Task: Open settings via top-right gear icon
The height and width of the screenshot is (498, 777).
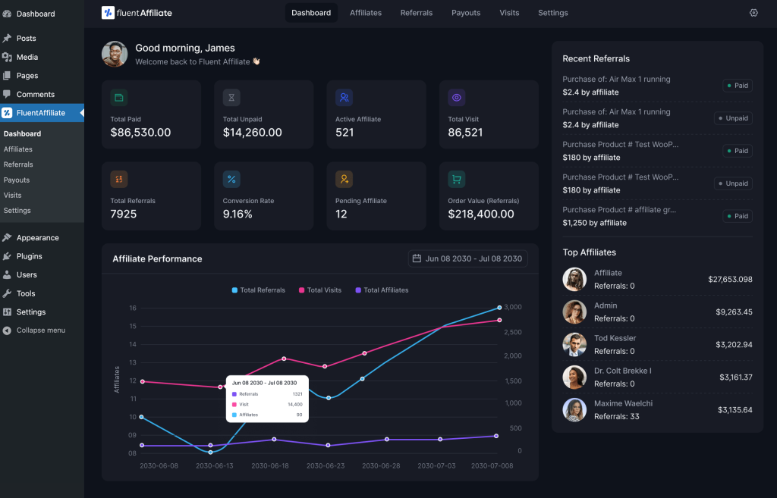Action: click(x=753, y=13)
